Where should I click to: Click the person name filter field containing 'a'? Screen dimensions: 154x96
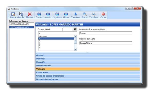click(57, 33)
